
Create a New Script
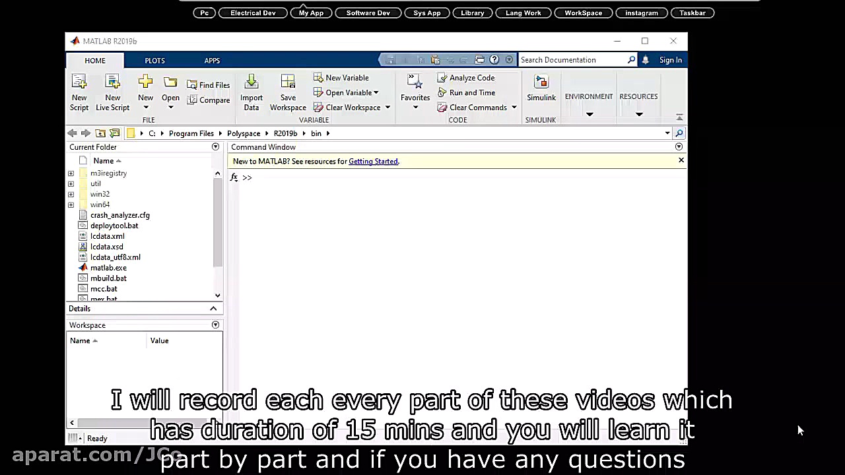79,92
